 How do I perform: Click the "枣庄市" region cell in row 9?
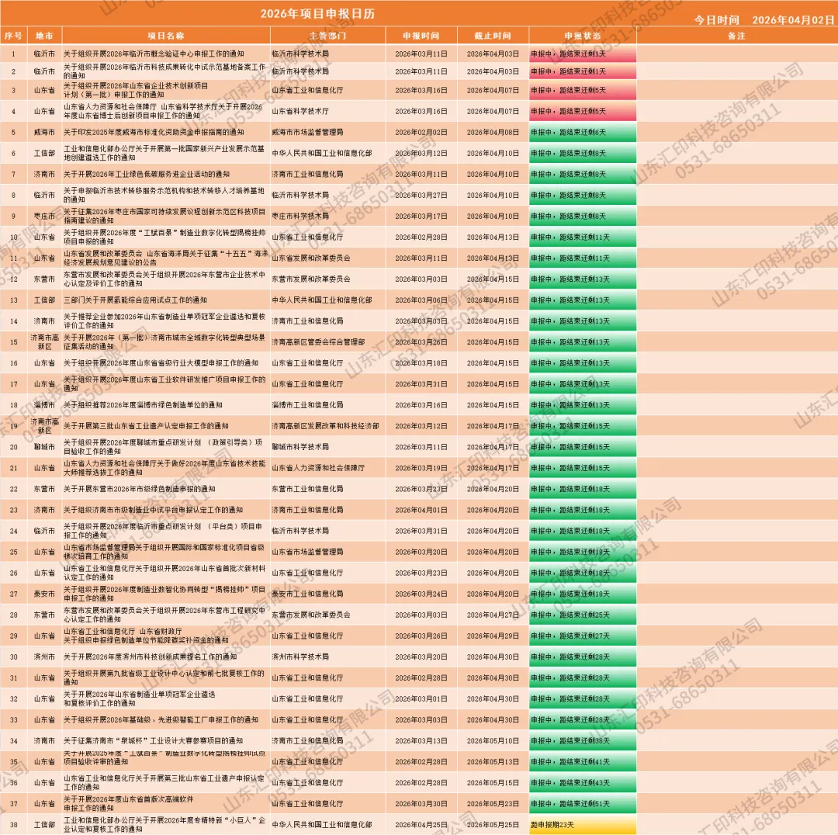click(x=44, y=216)
